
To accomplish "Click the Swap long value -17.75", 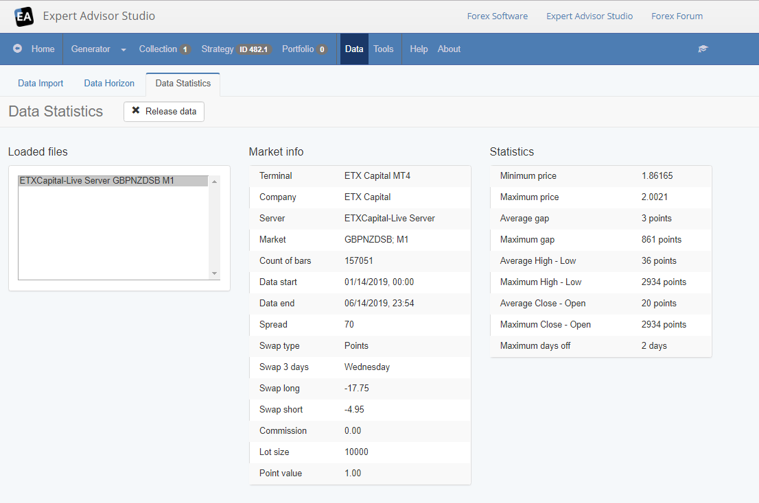I will [357, 389].
